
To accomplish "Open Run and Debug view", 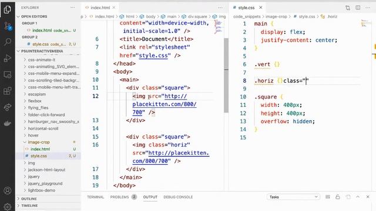I will pos(8,58).
